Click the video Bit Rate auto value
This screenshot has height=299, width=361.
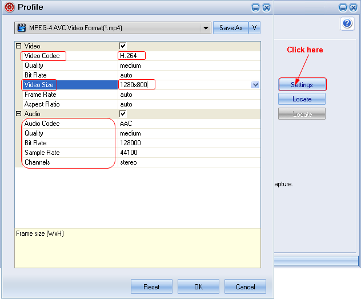[x=126, y=75]
